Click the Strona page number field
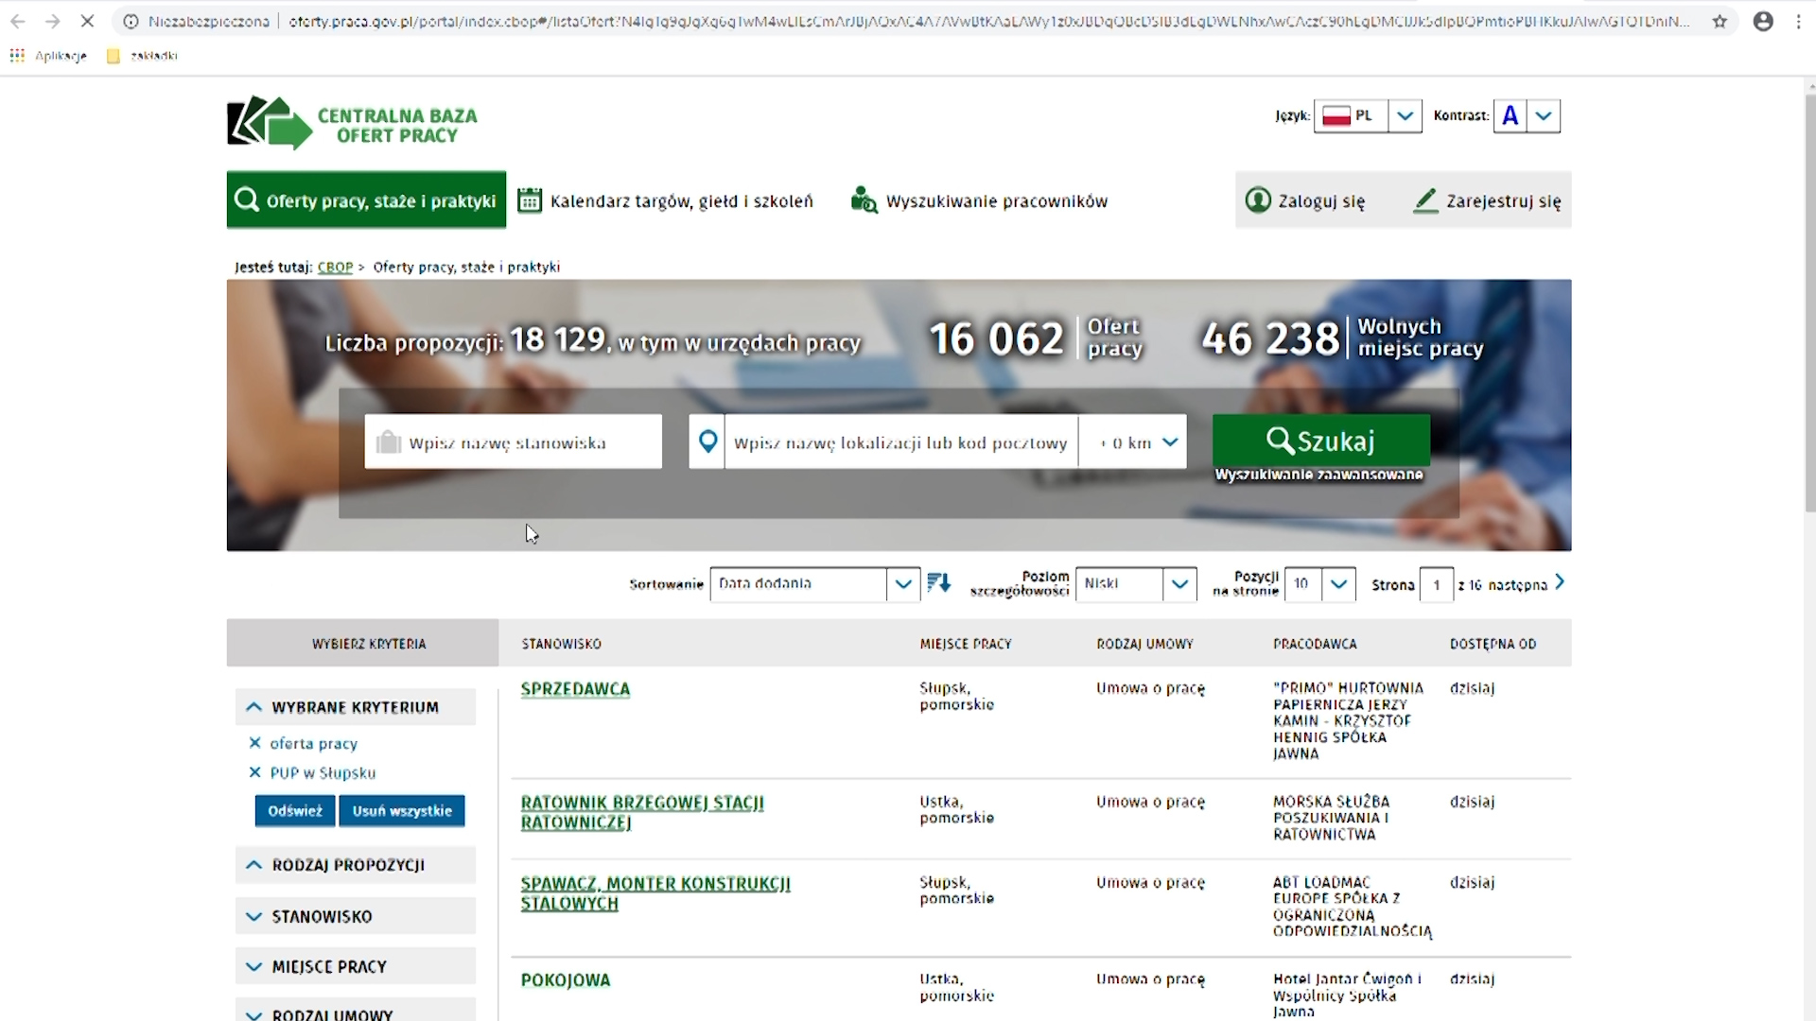This screenshot has width=1816, height=1021. click(x=1436, y=584)
